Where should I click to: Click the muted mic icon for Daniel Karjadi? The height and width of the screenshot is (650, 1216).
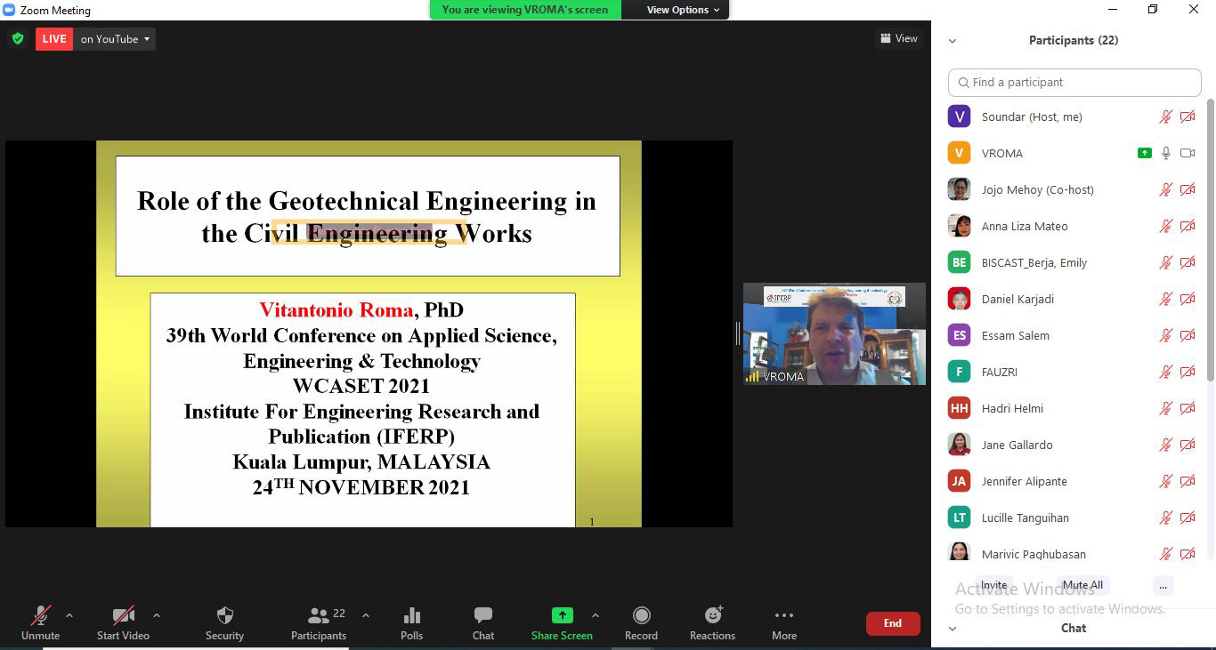1166,299
